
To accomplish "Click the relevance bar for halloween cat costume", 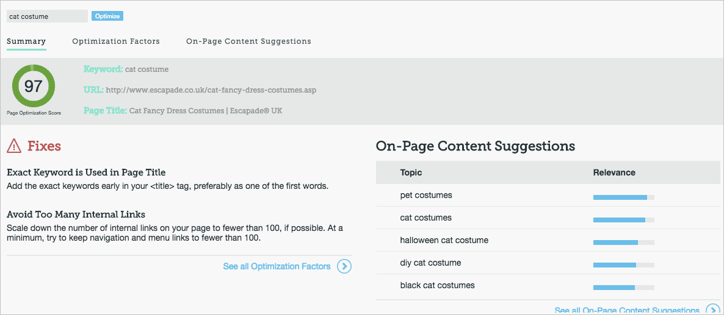I will coord(623,242).
